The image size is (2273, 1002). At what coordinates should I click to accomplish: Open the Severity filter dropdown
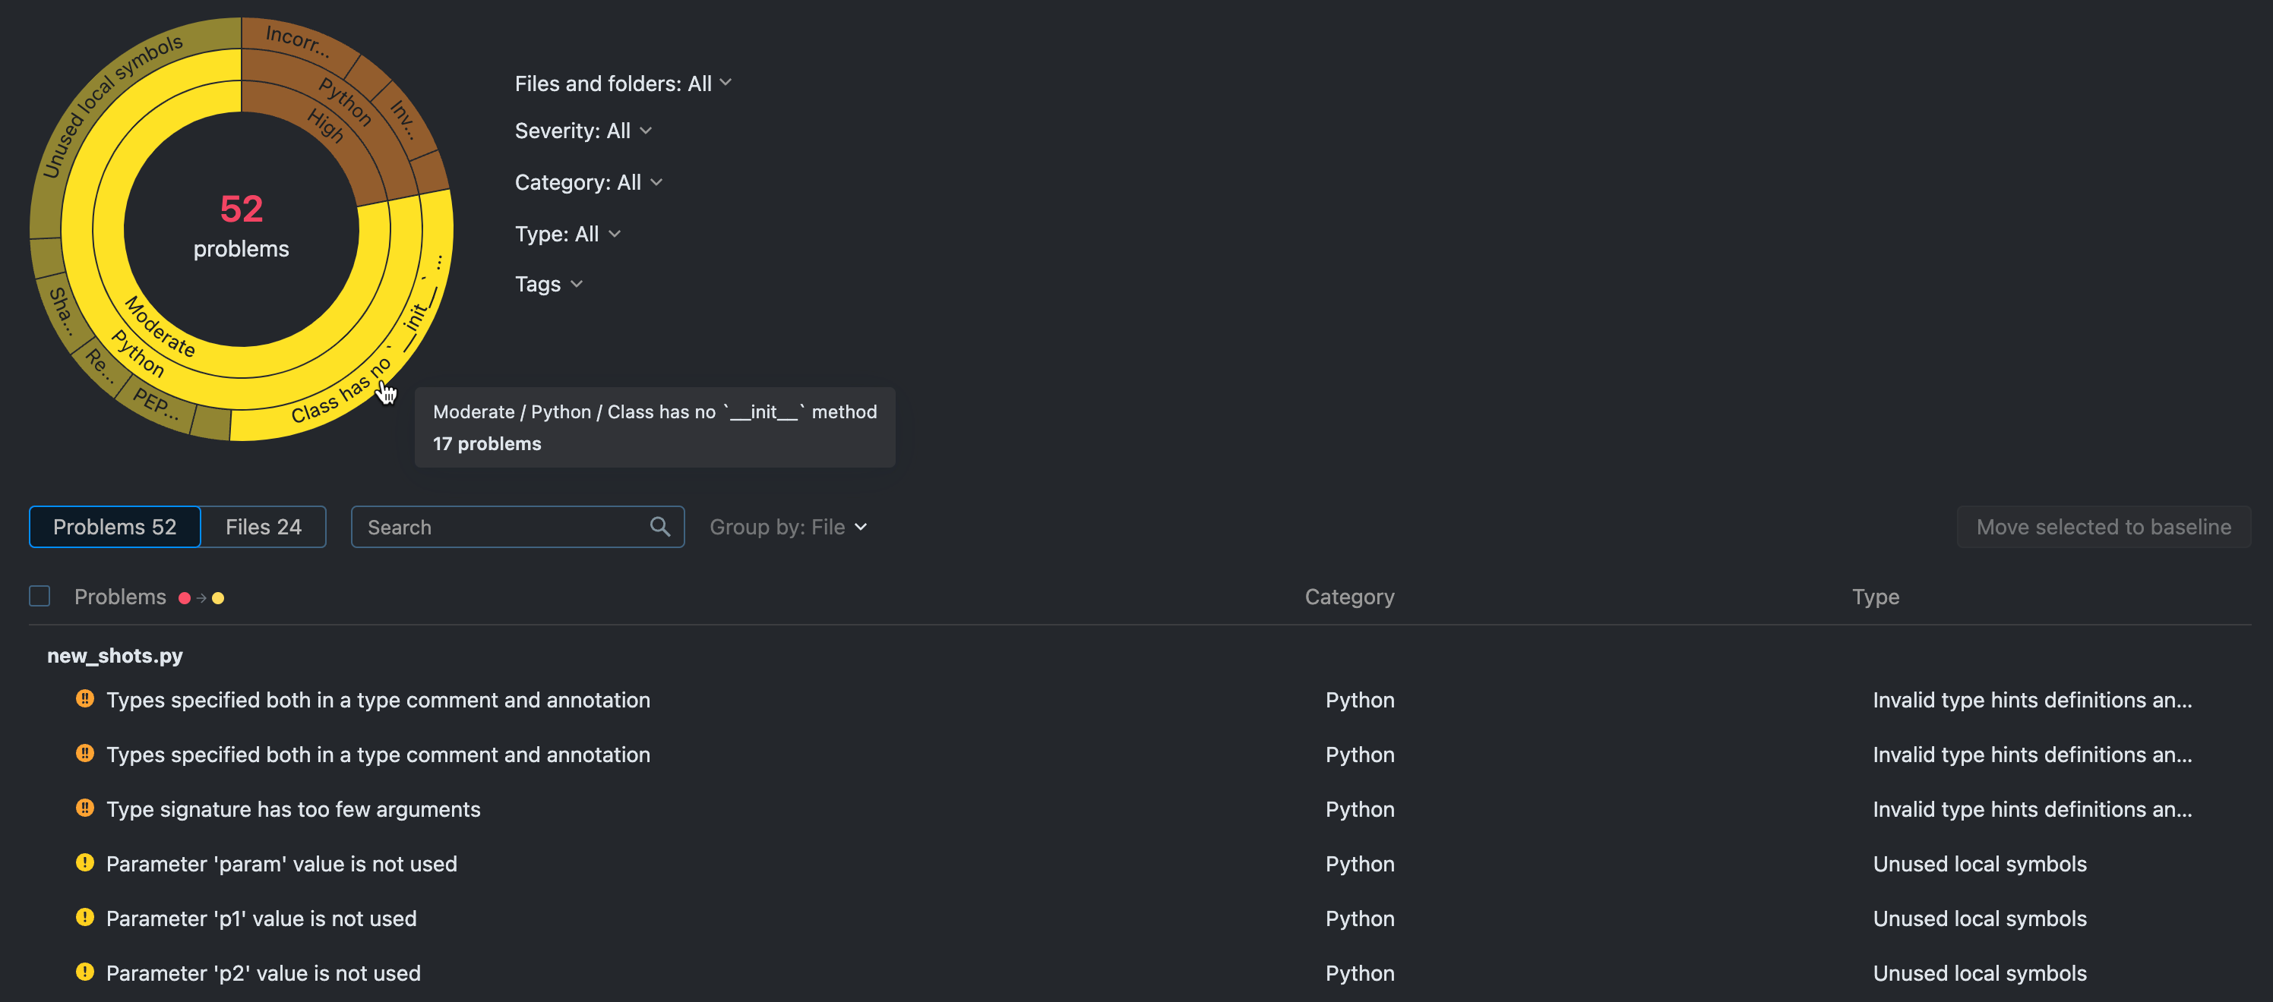(x=583, y=131)
